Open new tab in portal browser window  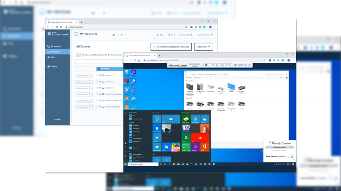click(x=82, y=22)
